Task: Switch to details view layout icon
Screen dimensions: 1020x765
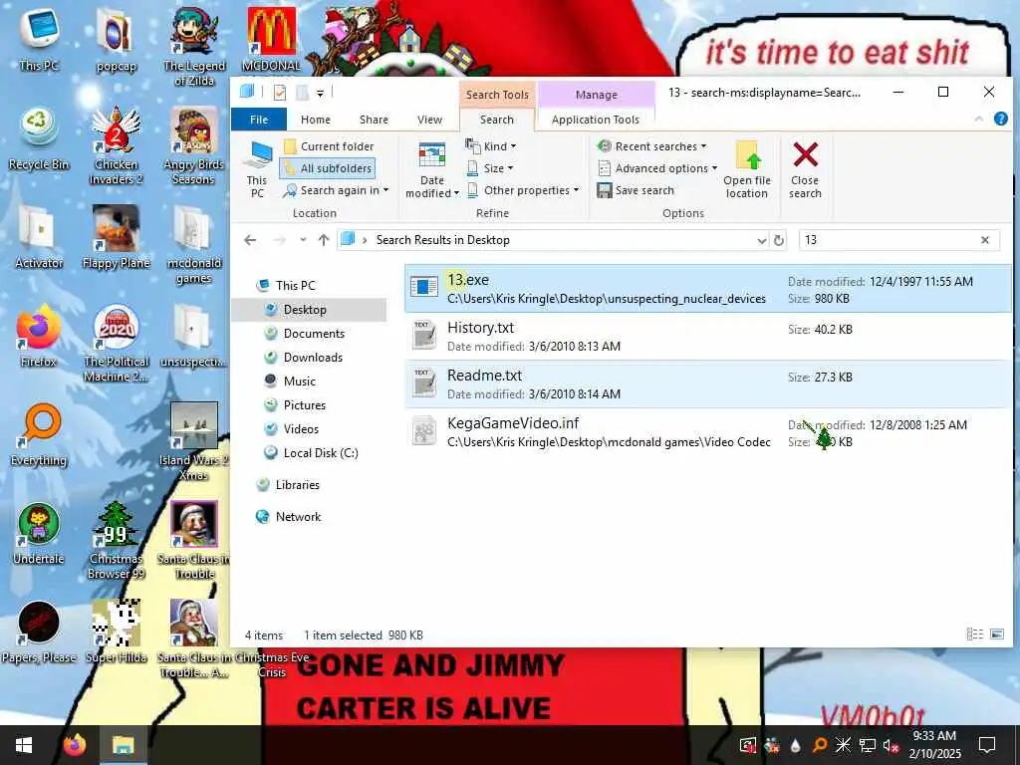Action: pyautogui.click(x=974, y=634)
